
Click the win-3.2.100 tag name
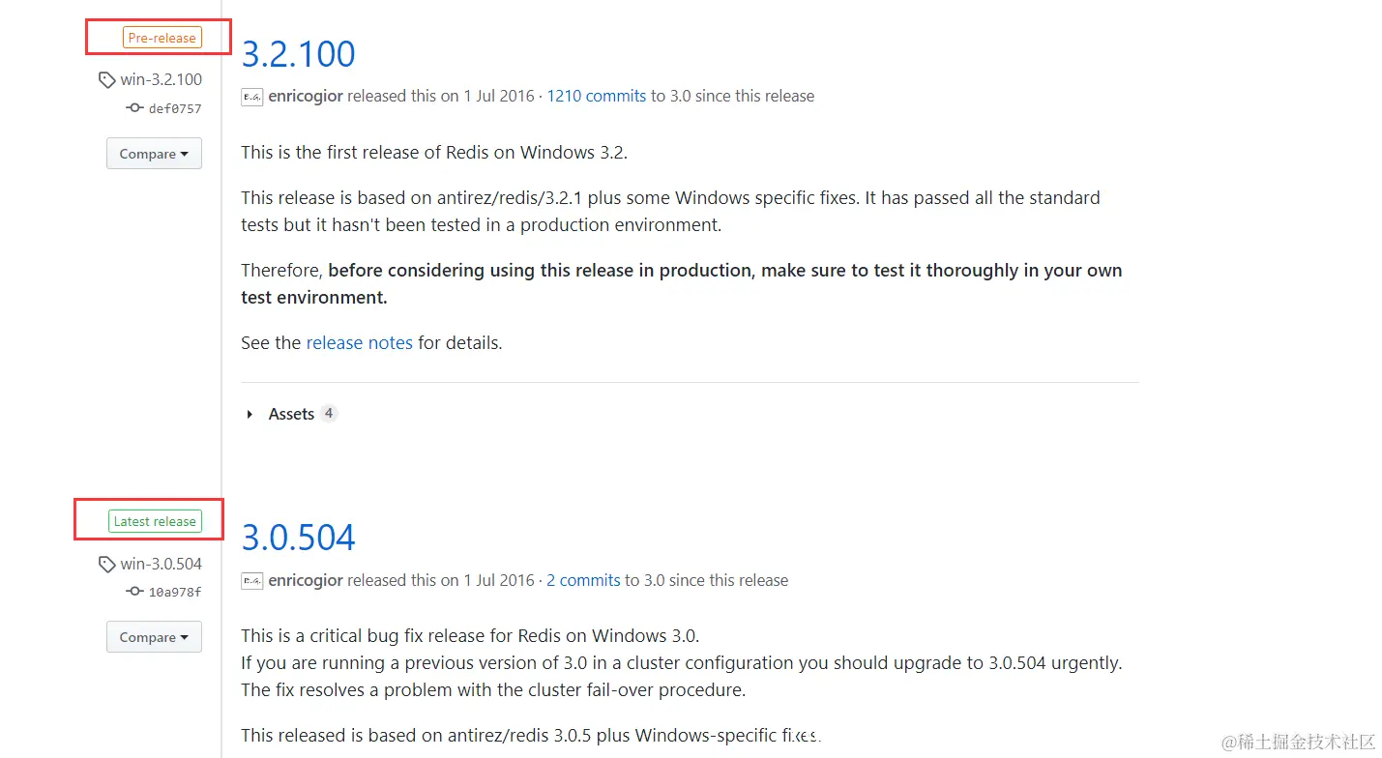[x=161, y=80]
